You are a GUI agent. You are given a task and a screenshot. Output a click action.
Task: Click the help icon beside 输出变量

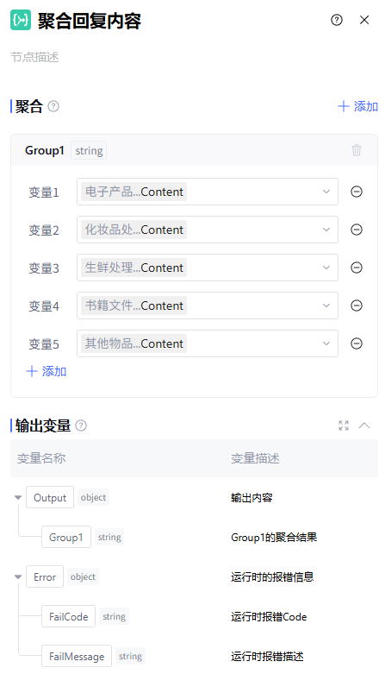coord(81,425)
